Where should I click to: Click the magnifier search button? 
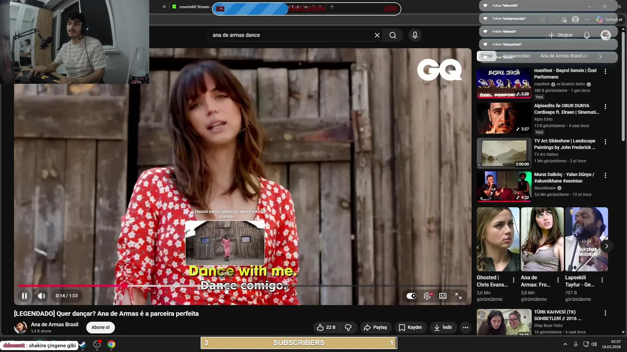click(x=393, y=35)
